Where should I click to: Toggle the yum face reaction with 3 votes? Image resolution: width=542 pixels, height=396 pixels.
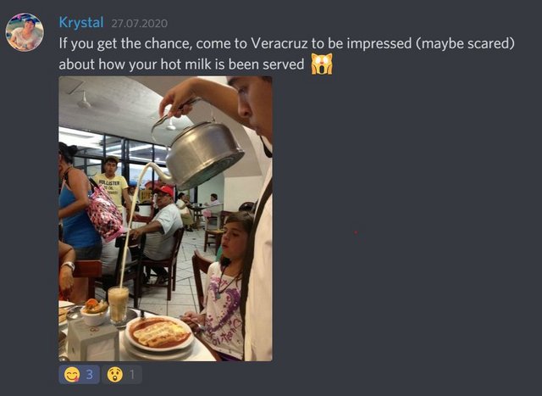coord(79,375)
